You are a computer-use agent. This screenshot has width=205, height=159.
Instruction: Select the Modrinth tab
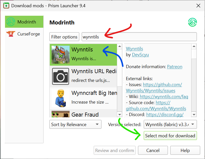tap(24, 22)
